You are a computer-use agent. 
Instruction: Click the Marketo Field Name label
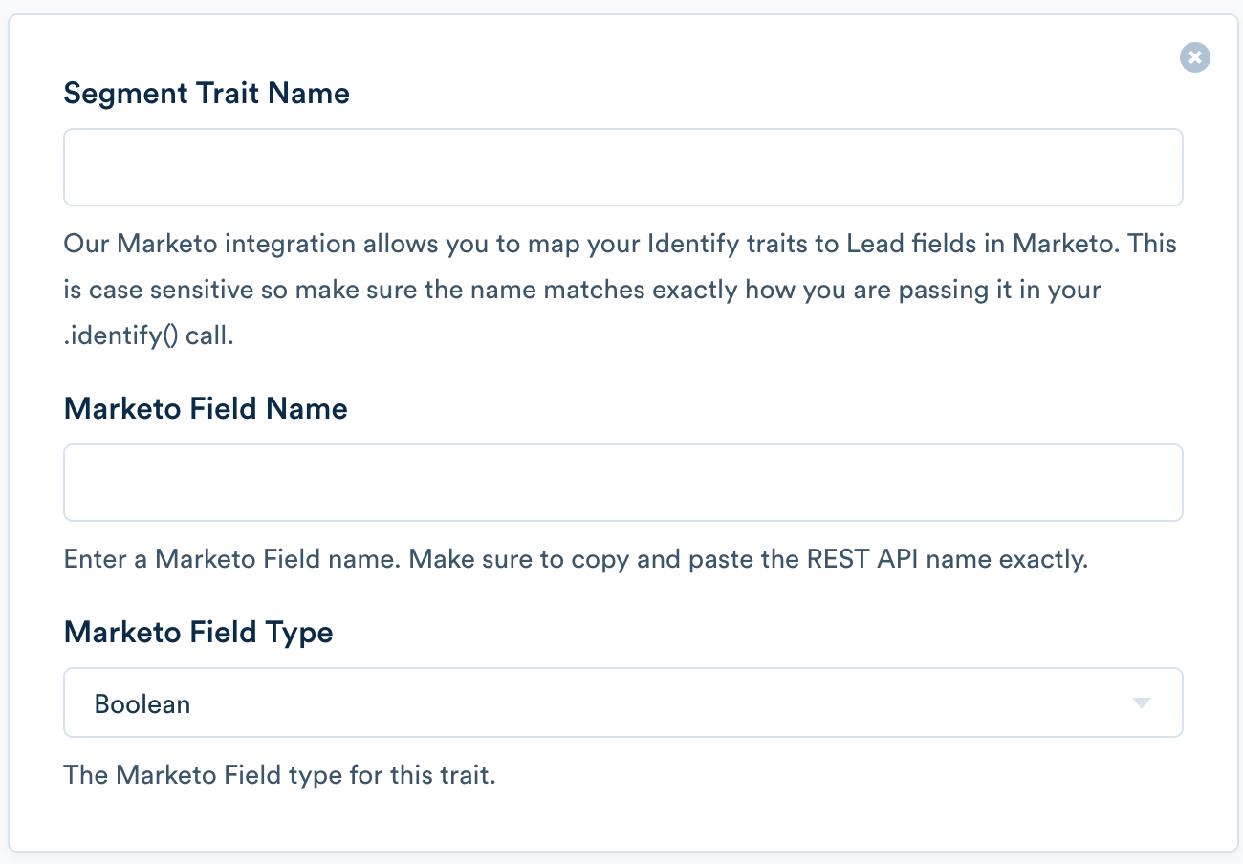206,408
